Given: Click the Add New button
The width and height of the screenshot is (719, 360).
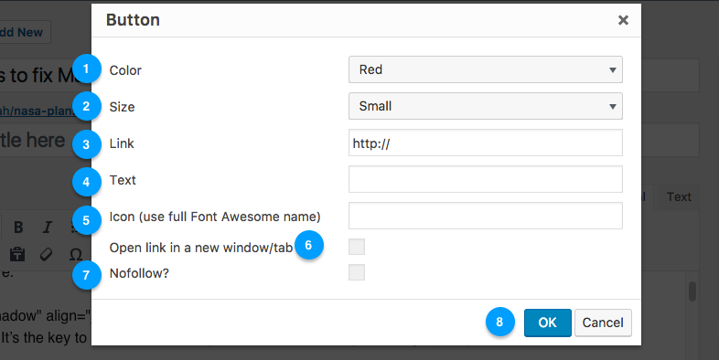Looking at the screenshot, I should (x=23, y=33).
